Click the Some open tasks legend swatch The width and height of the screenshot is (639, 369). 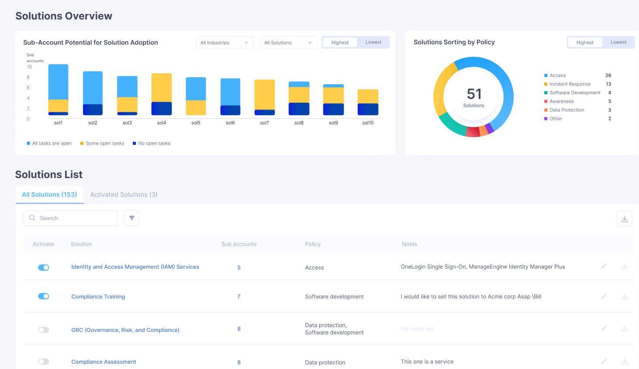(82, 143)
